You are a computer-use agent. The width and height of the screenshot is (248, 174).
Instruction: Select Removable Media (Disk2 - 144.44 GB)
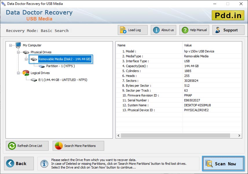pyautogui.click(x=65, y=59)
